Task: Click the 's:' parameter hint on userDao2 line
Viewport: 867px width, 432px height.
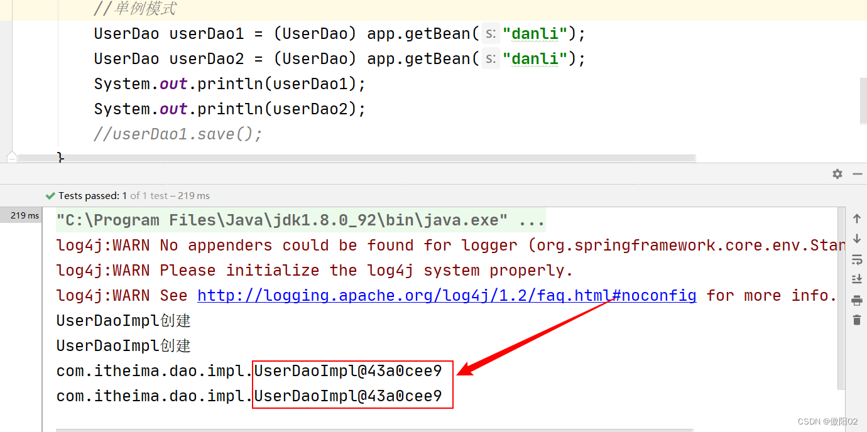Action: (x=491, y=59)
